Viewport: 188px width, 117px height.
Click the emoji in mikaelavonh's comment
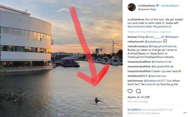coord(165,41)
